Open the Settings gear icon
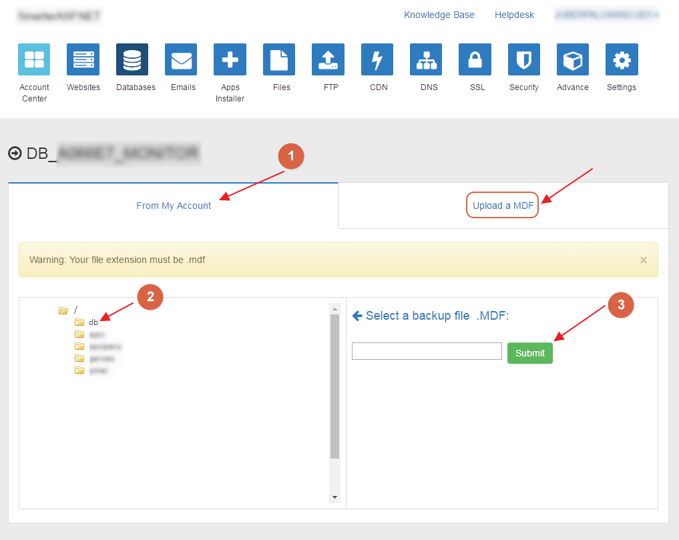Image resolution: width=679 pixels, height=540 pixels. pos(622,59)
